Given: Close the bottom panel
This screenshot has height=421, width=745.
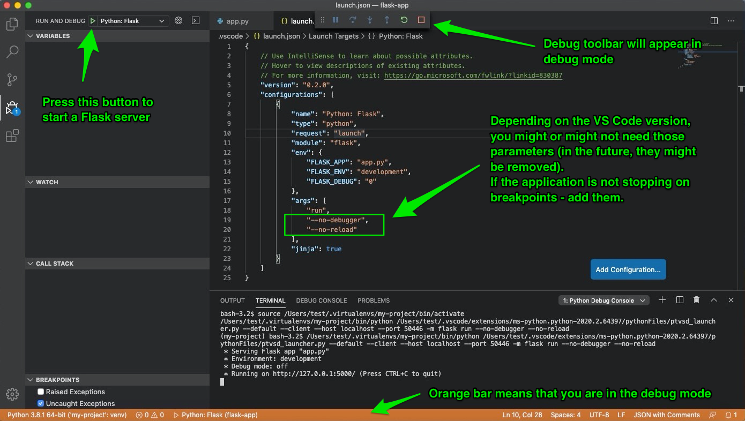Looking at the screenshot, I should (731, 300).
